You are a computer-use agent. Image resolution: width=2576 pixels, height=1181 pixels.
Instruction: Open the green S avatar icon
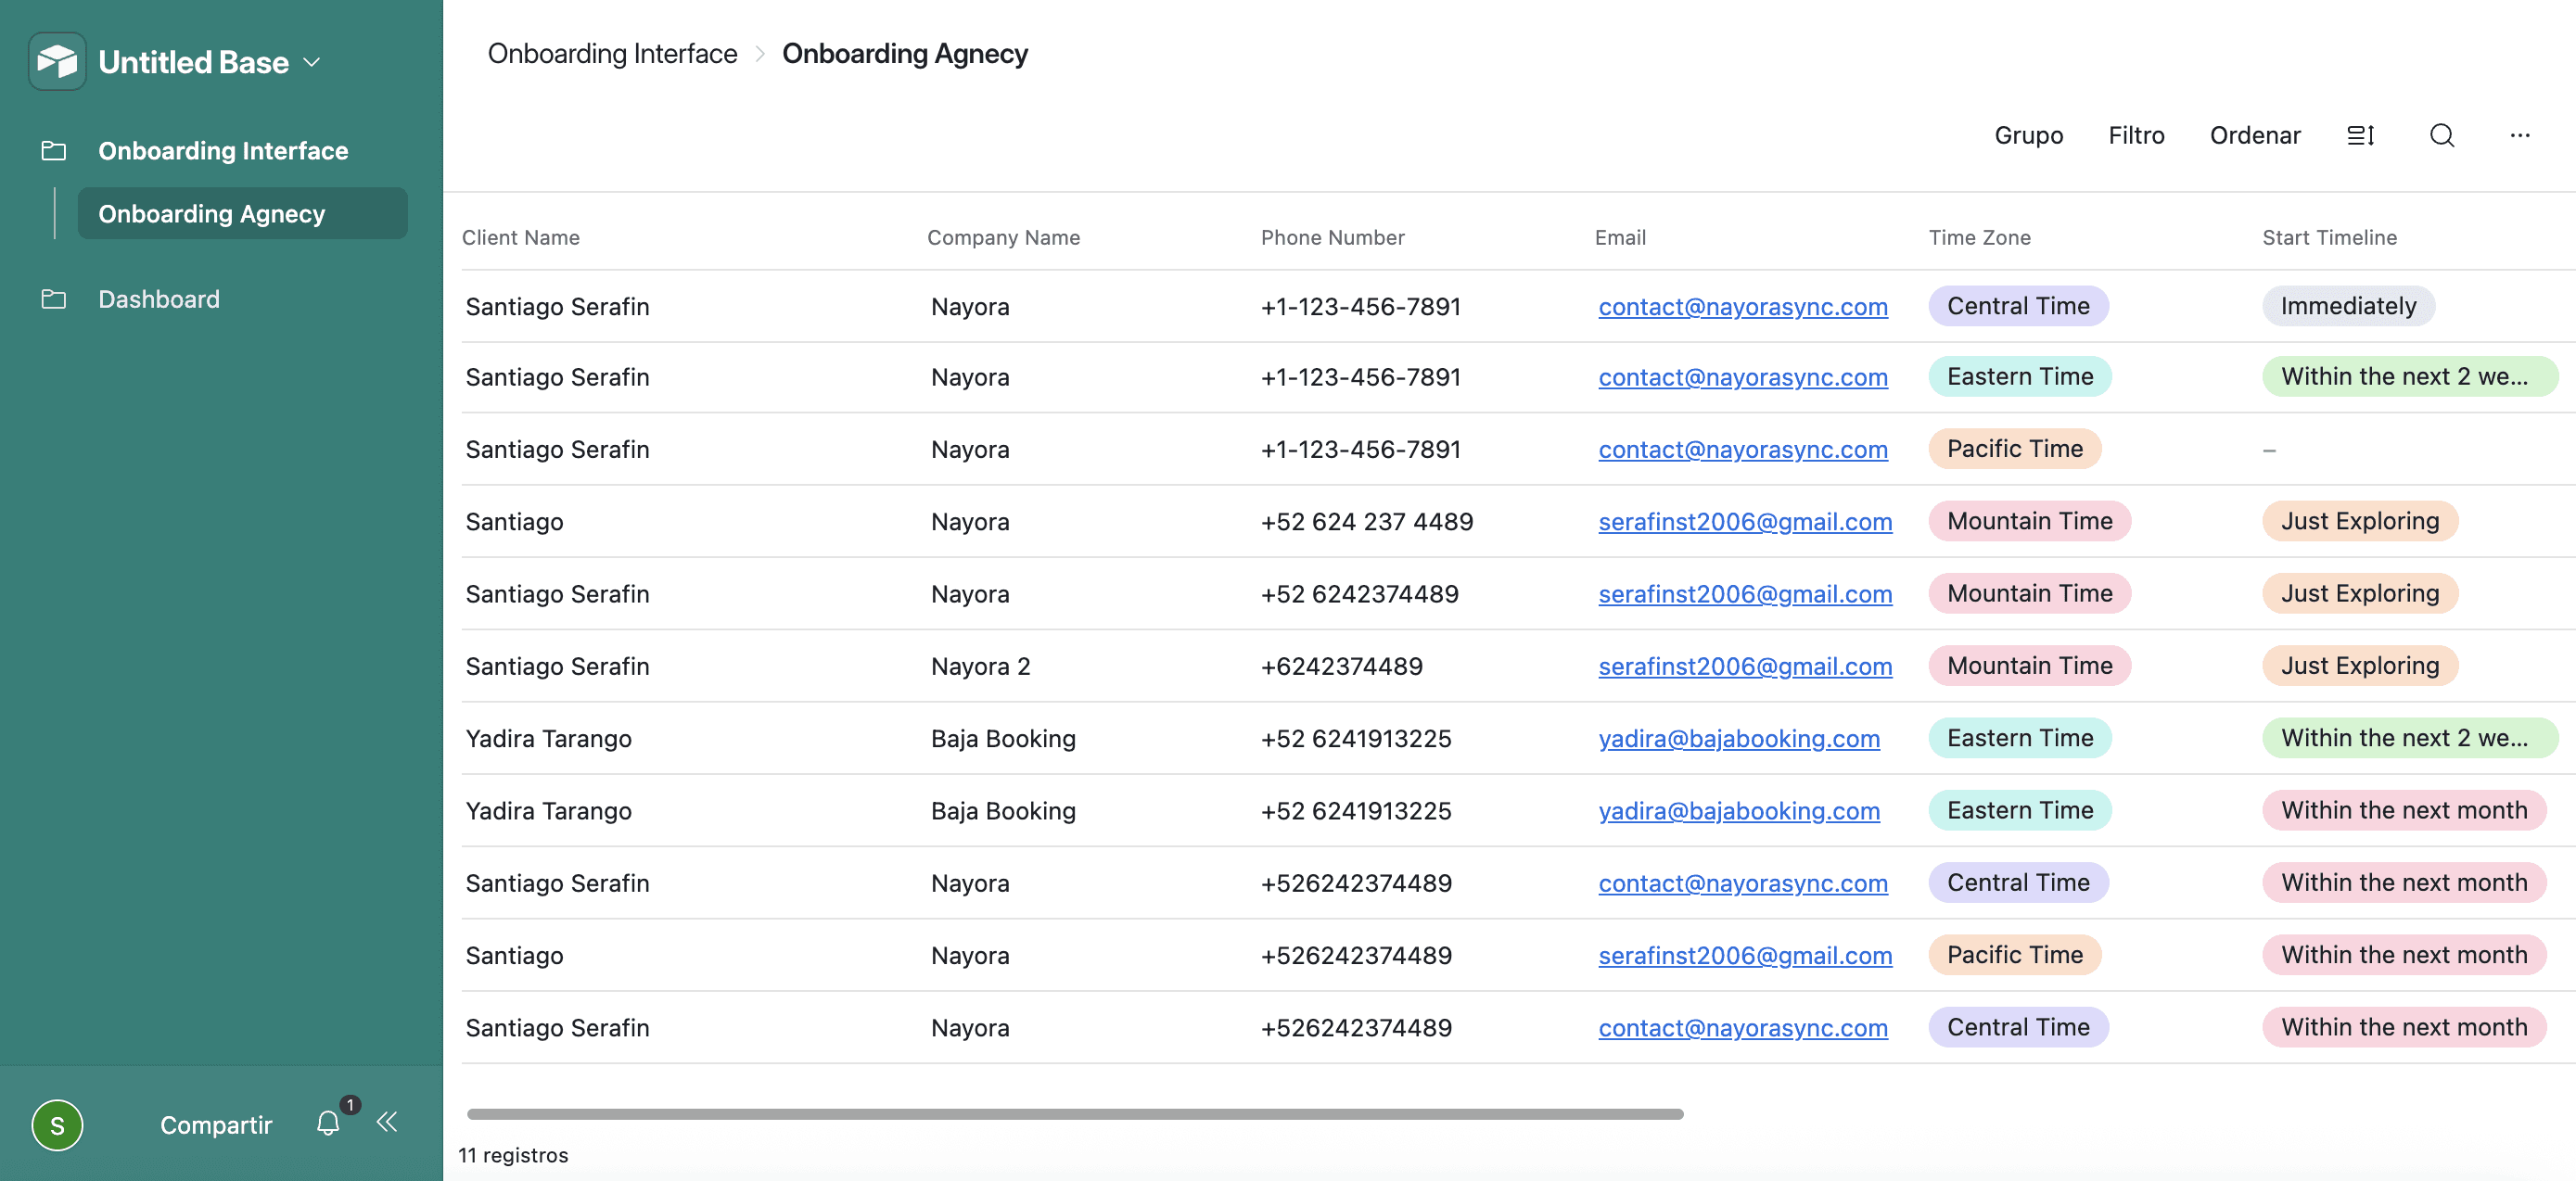coord(57,1125)
